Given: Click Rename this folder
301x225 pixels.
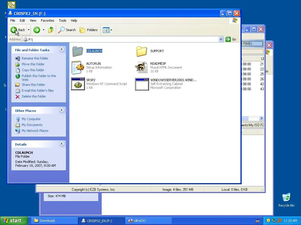Looking at the screenshot, I should [x=35, y=58].
